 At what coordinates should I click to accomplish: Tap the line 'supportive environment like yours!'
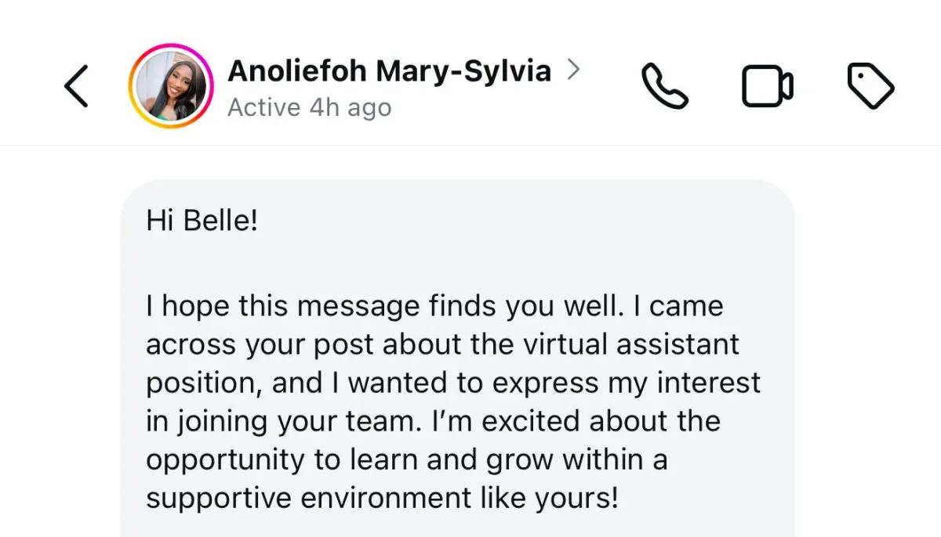(x=382, y=498)
